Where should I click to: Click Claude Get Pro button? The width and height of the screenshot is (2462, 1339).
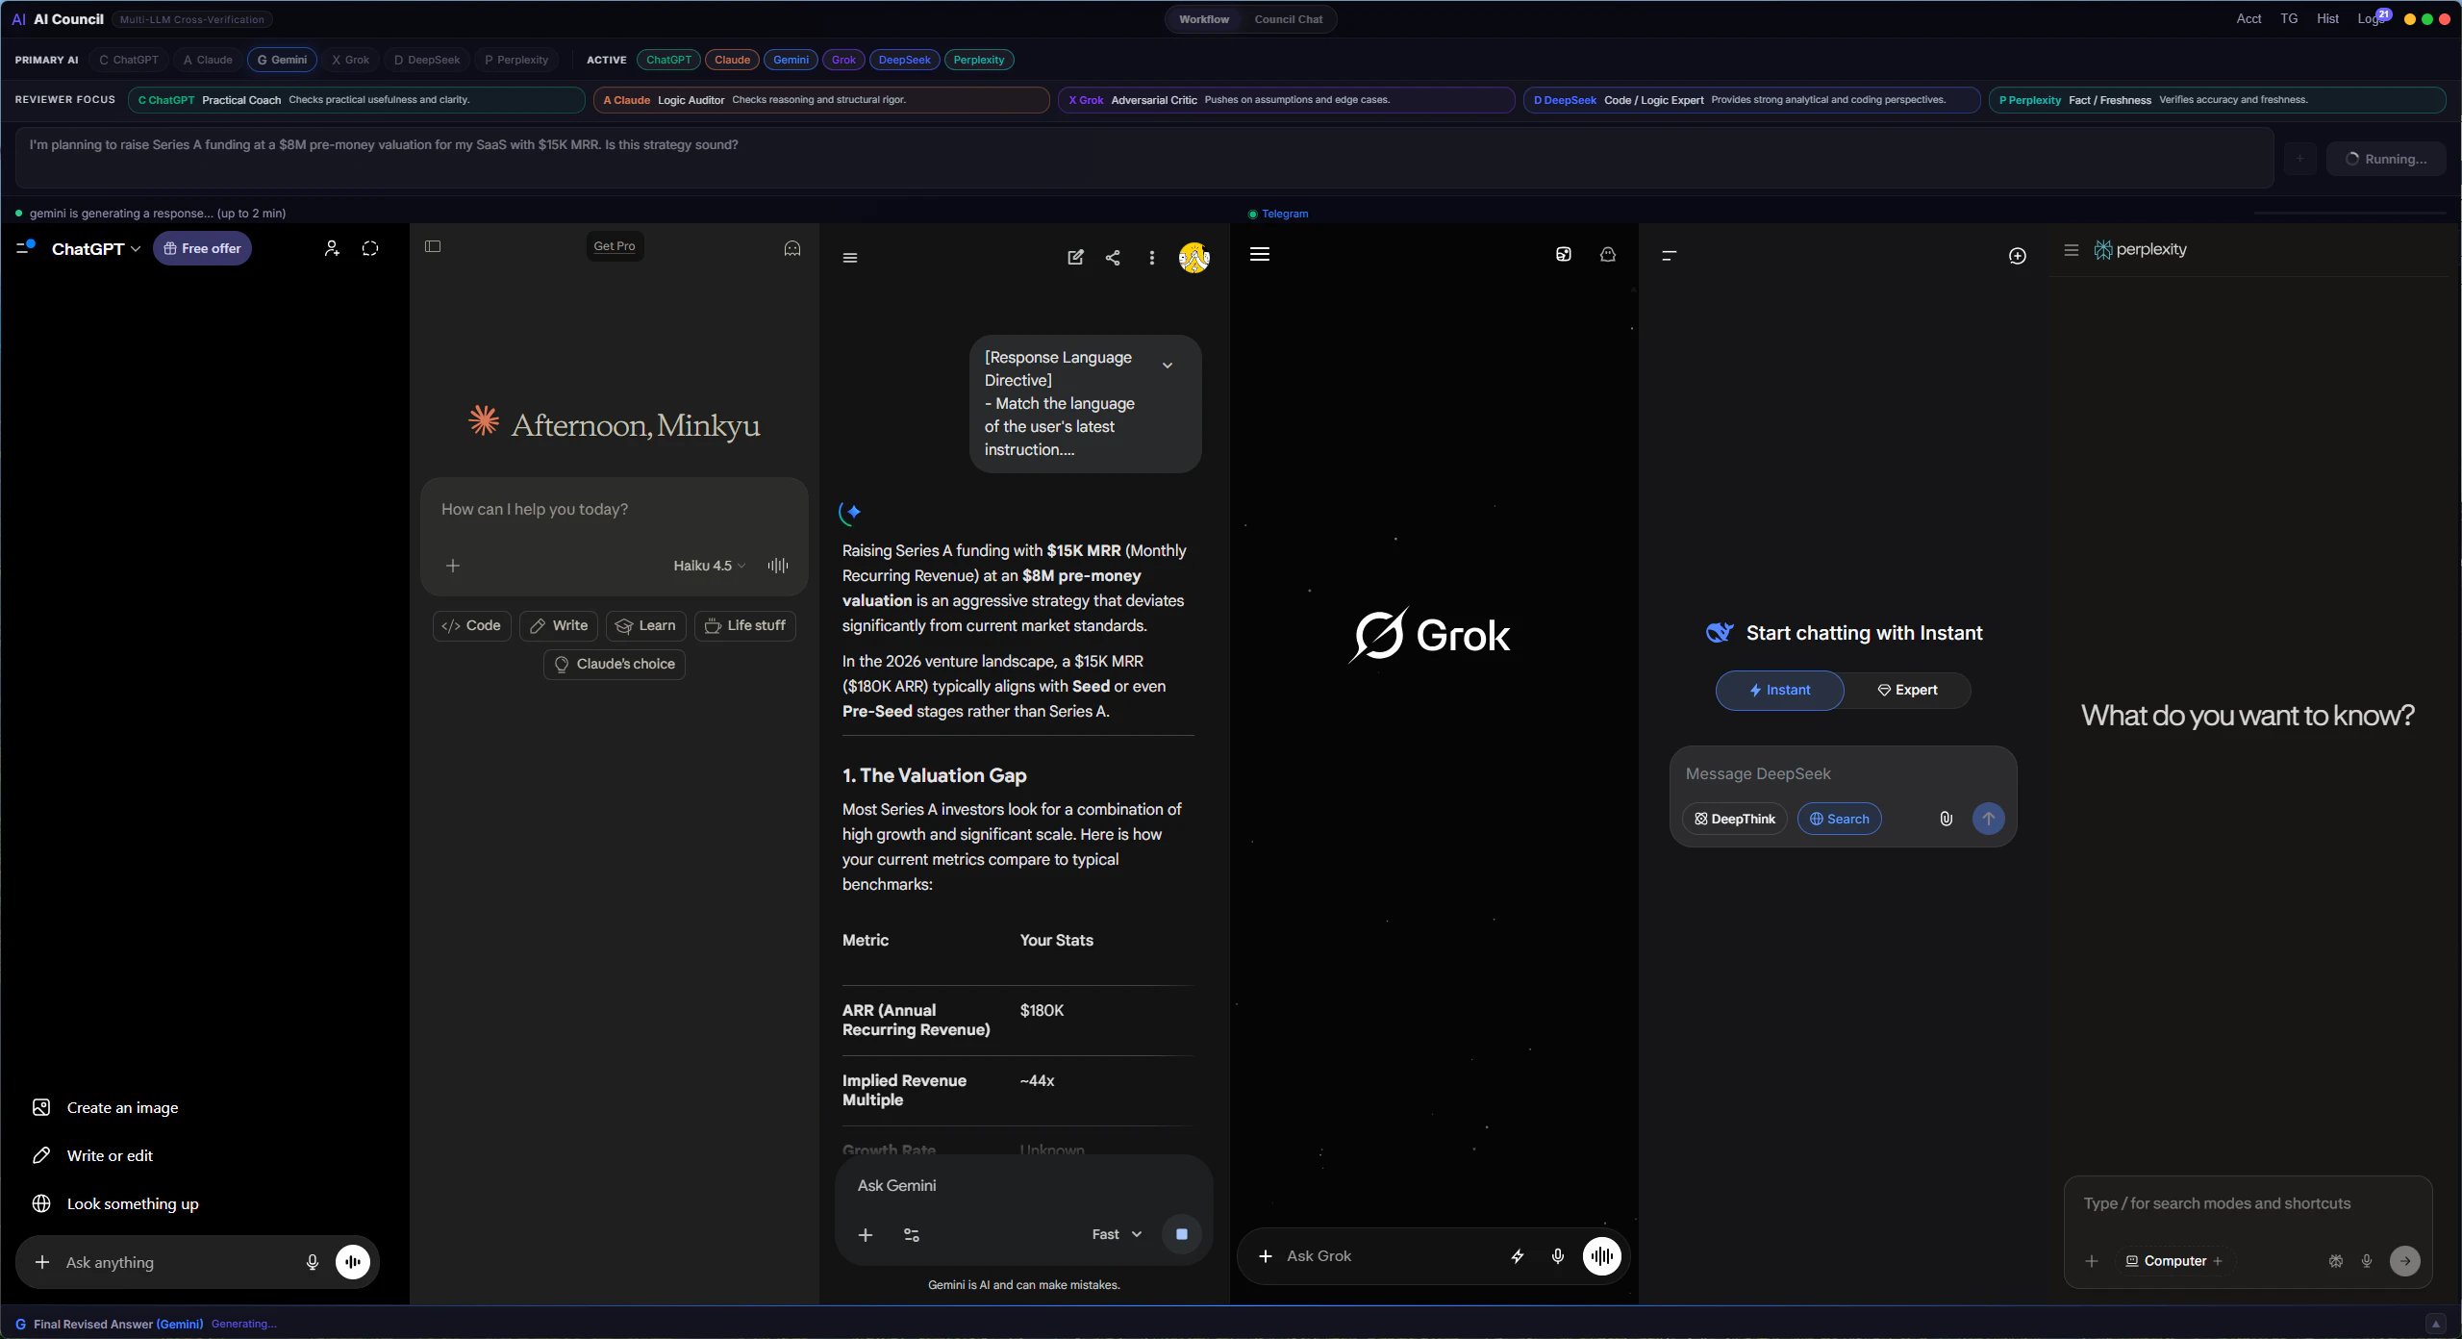(x=615, y=246)
